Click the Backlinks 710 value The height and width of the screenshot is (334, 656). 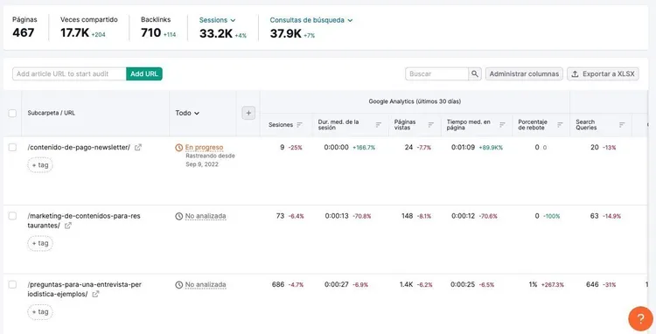click(150, 32)
